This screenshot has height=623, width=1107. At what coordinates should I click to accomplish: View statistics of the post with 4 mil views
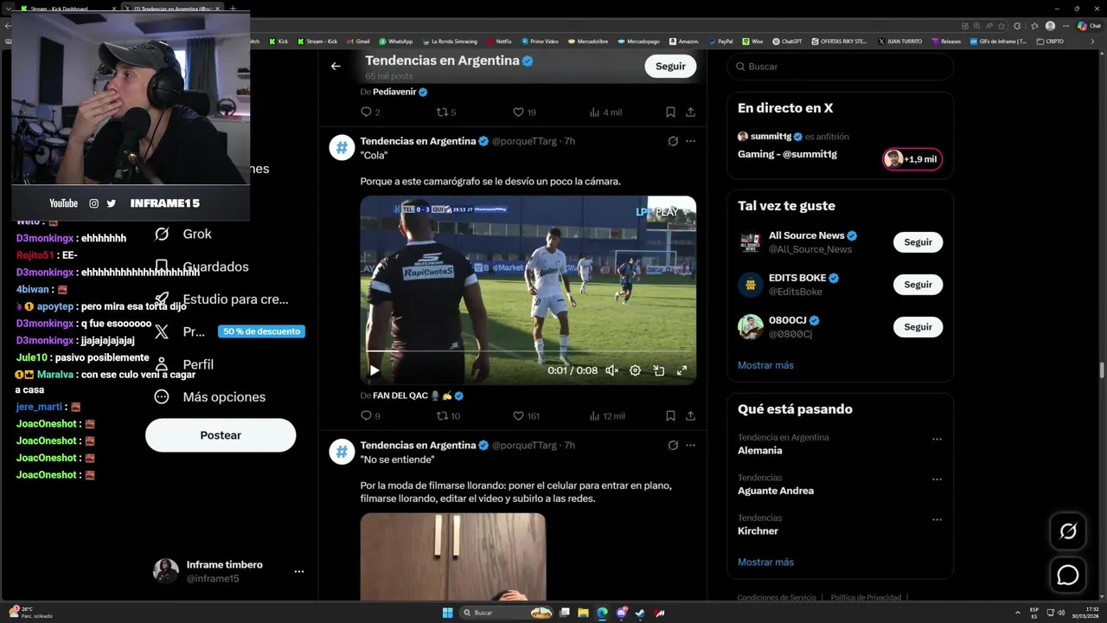pos(605,112)
